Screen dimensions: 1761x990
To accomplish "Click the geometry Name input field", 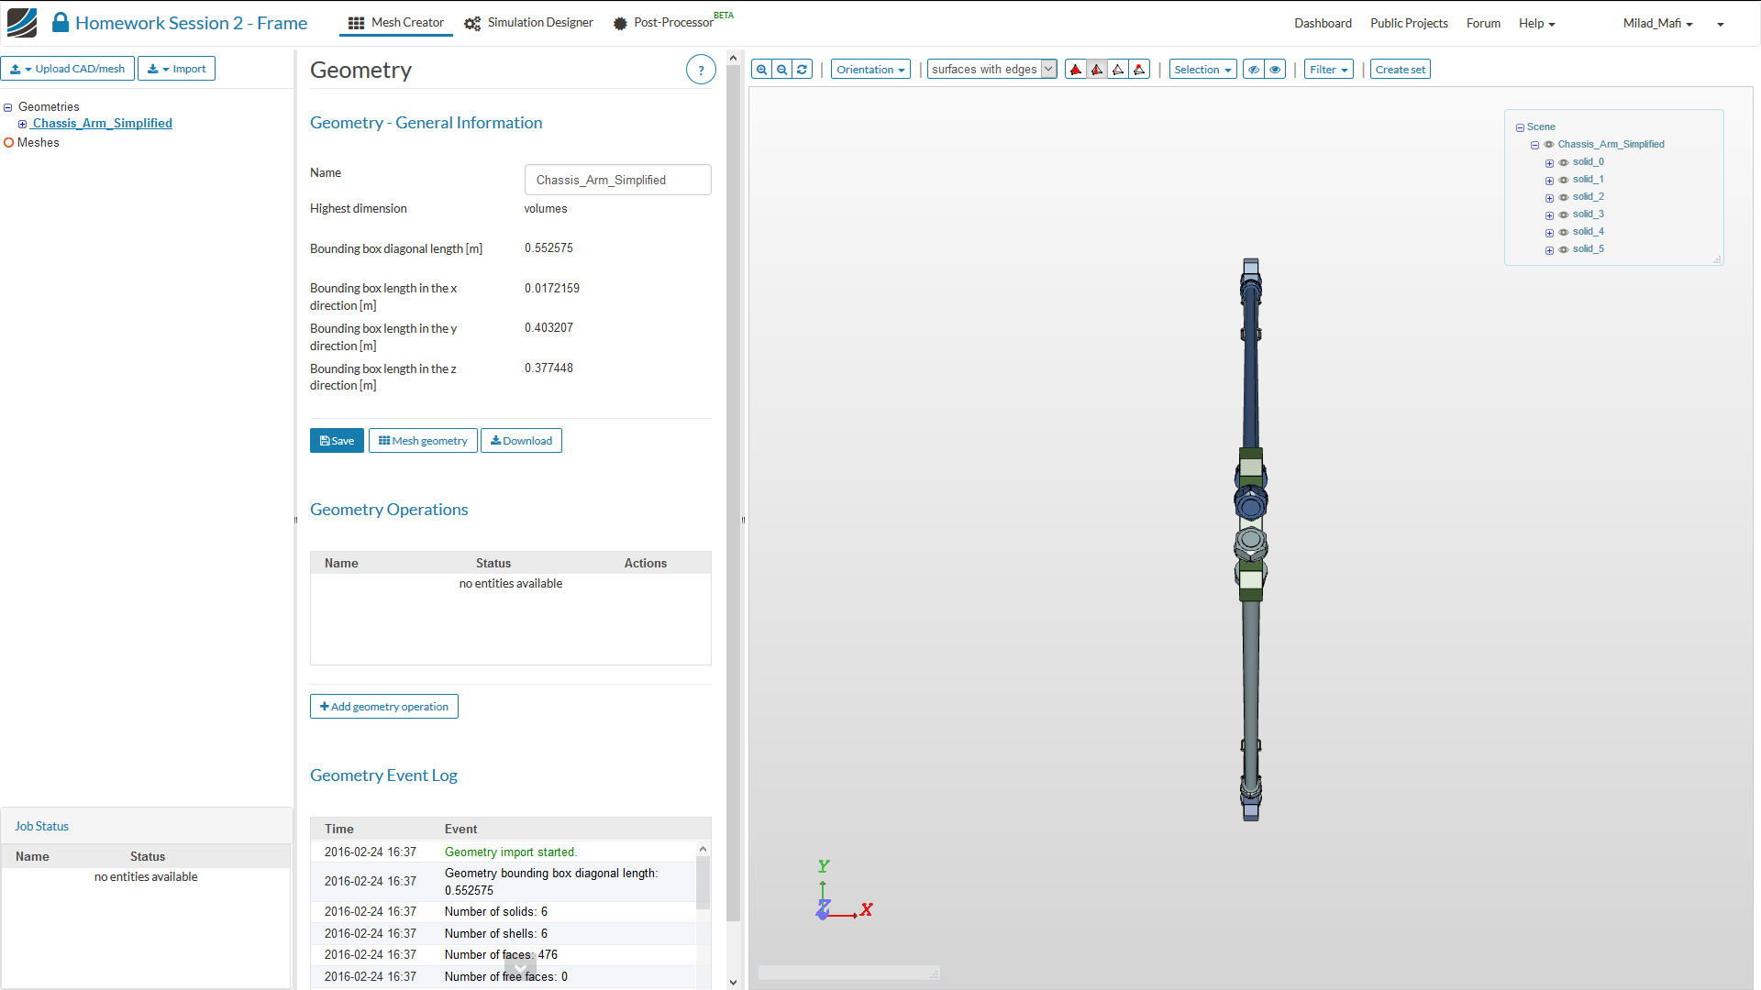I will coord(617,181).
